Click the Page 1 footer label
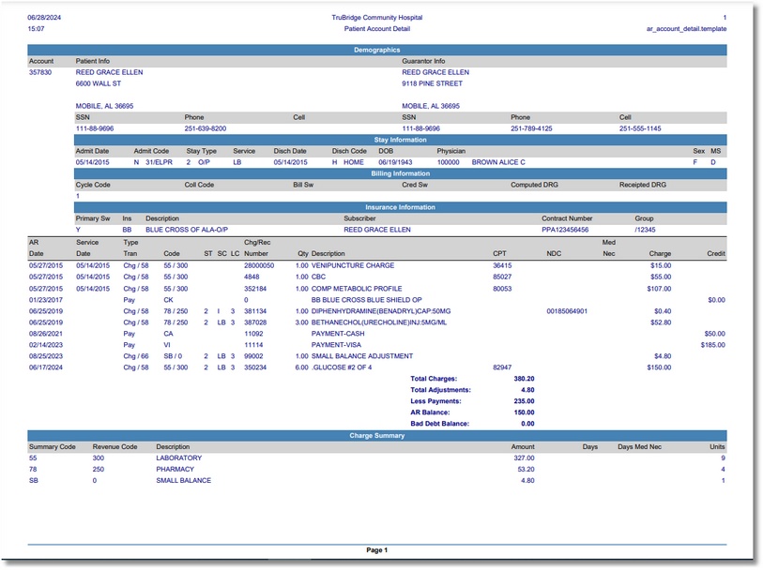 coord(377,550)
